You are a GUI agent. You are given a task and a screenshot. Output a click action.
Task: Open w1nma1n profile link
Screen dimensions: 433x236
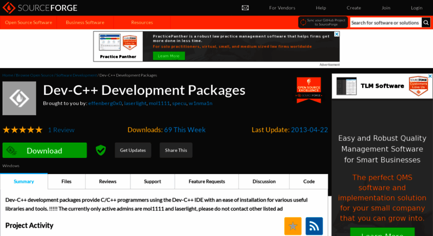point(201,103)
